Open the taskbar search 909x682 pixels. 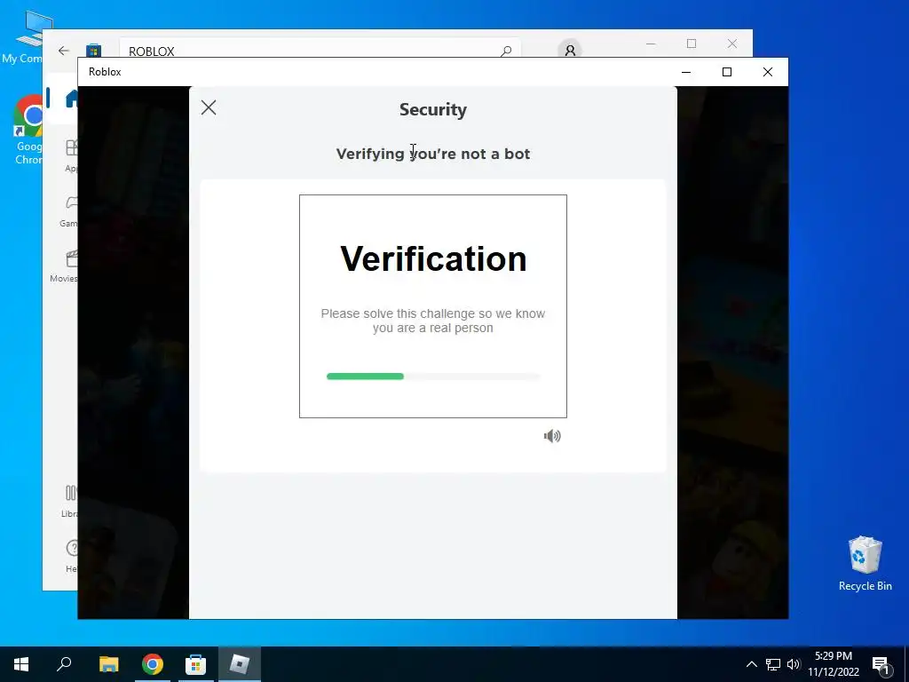64,664
